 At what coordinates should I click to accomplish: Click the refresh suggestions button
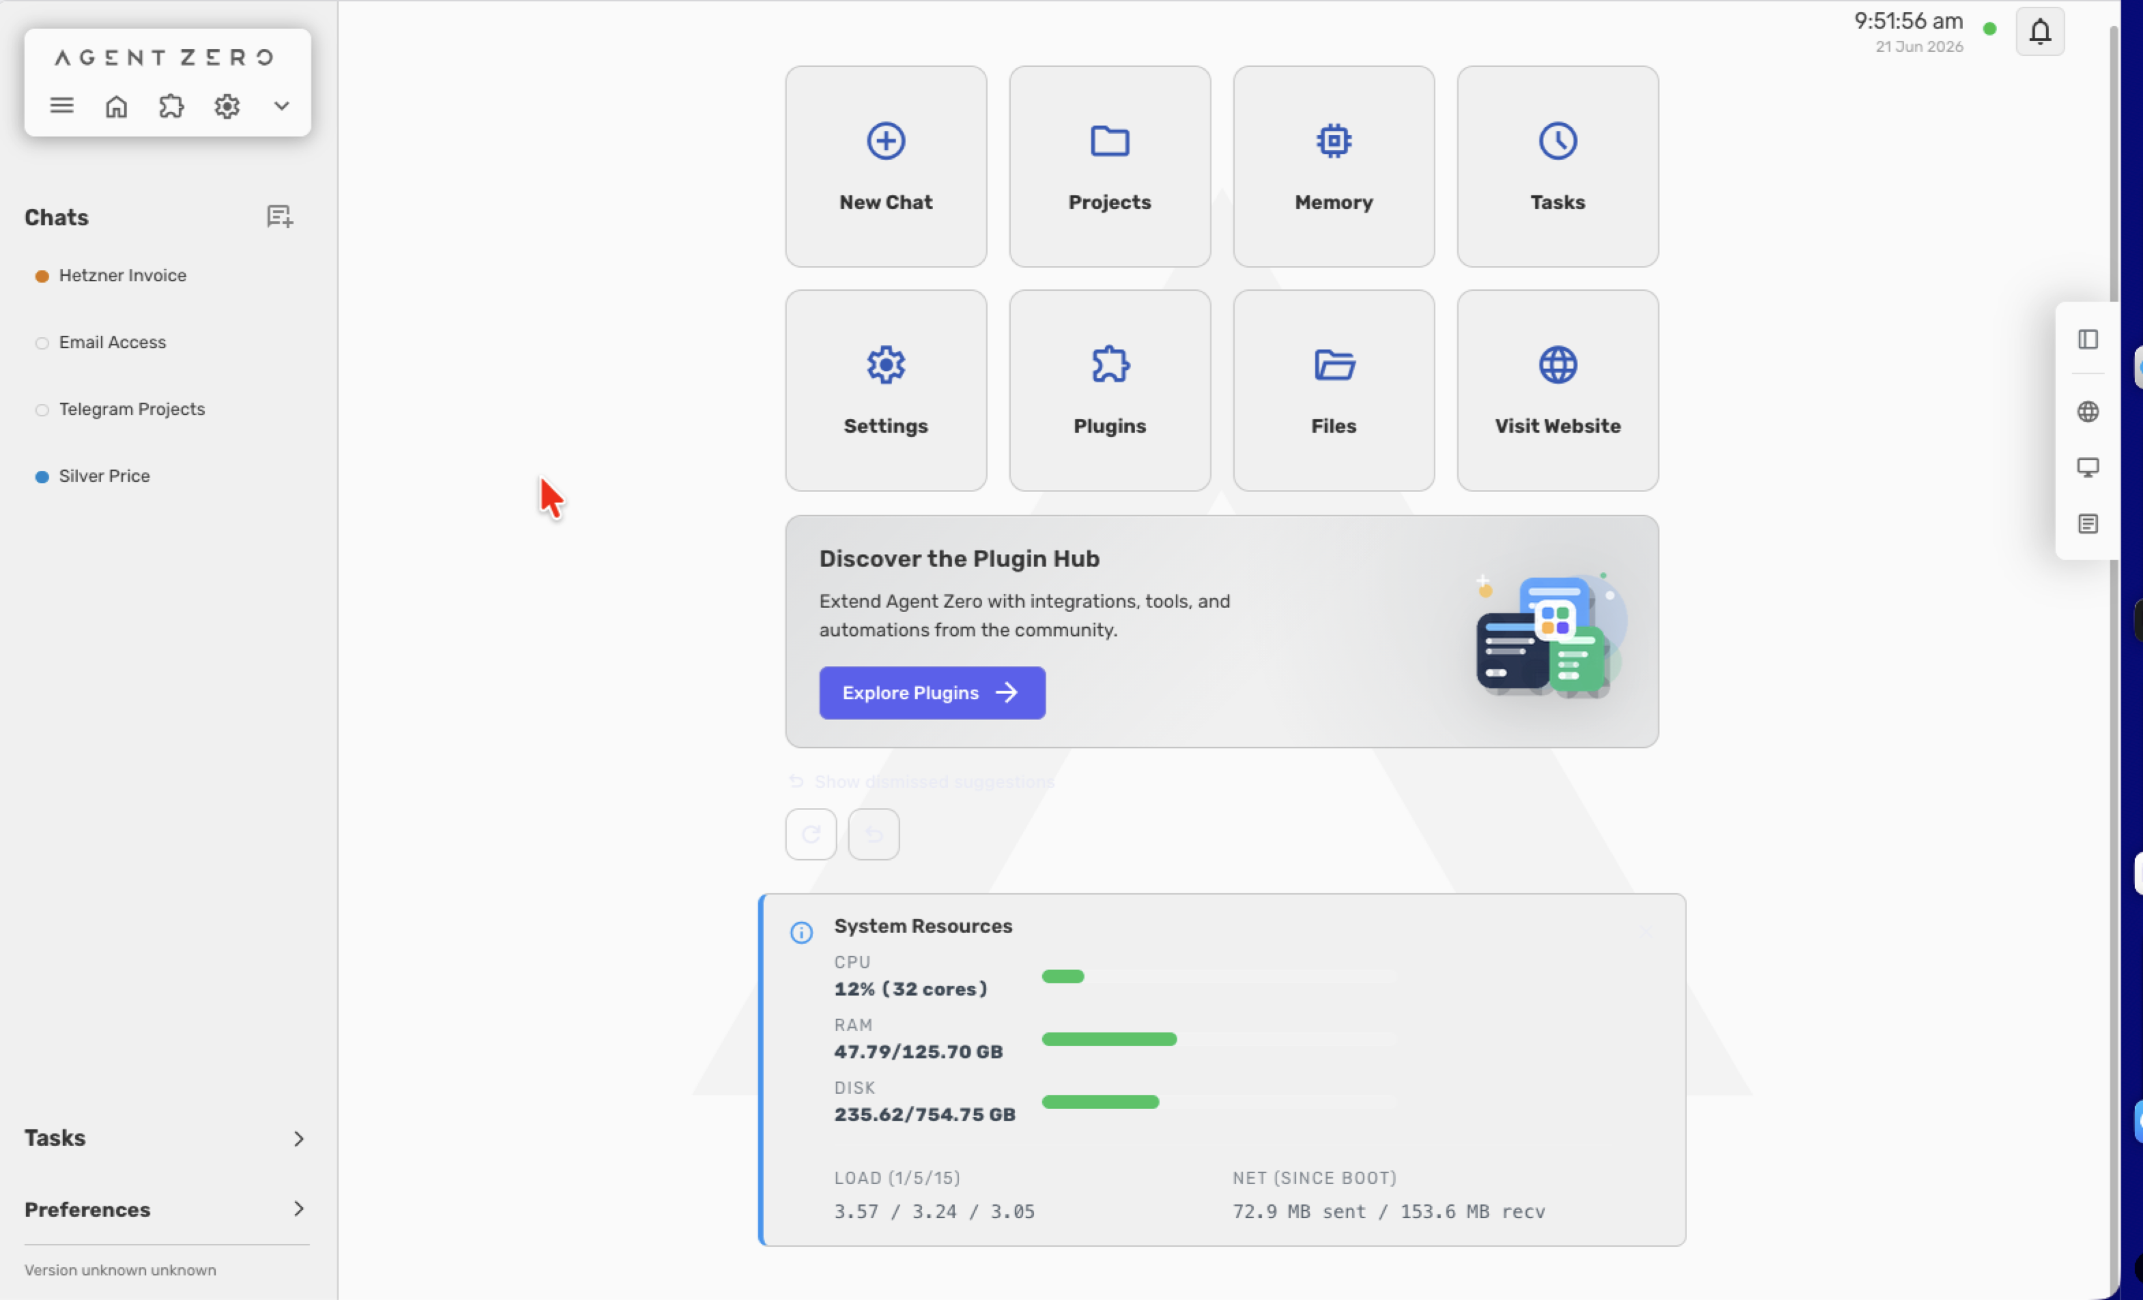(x=811, y=834)
